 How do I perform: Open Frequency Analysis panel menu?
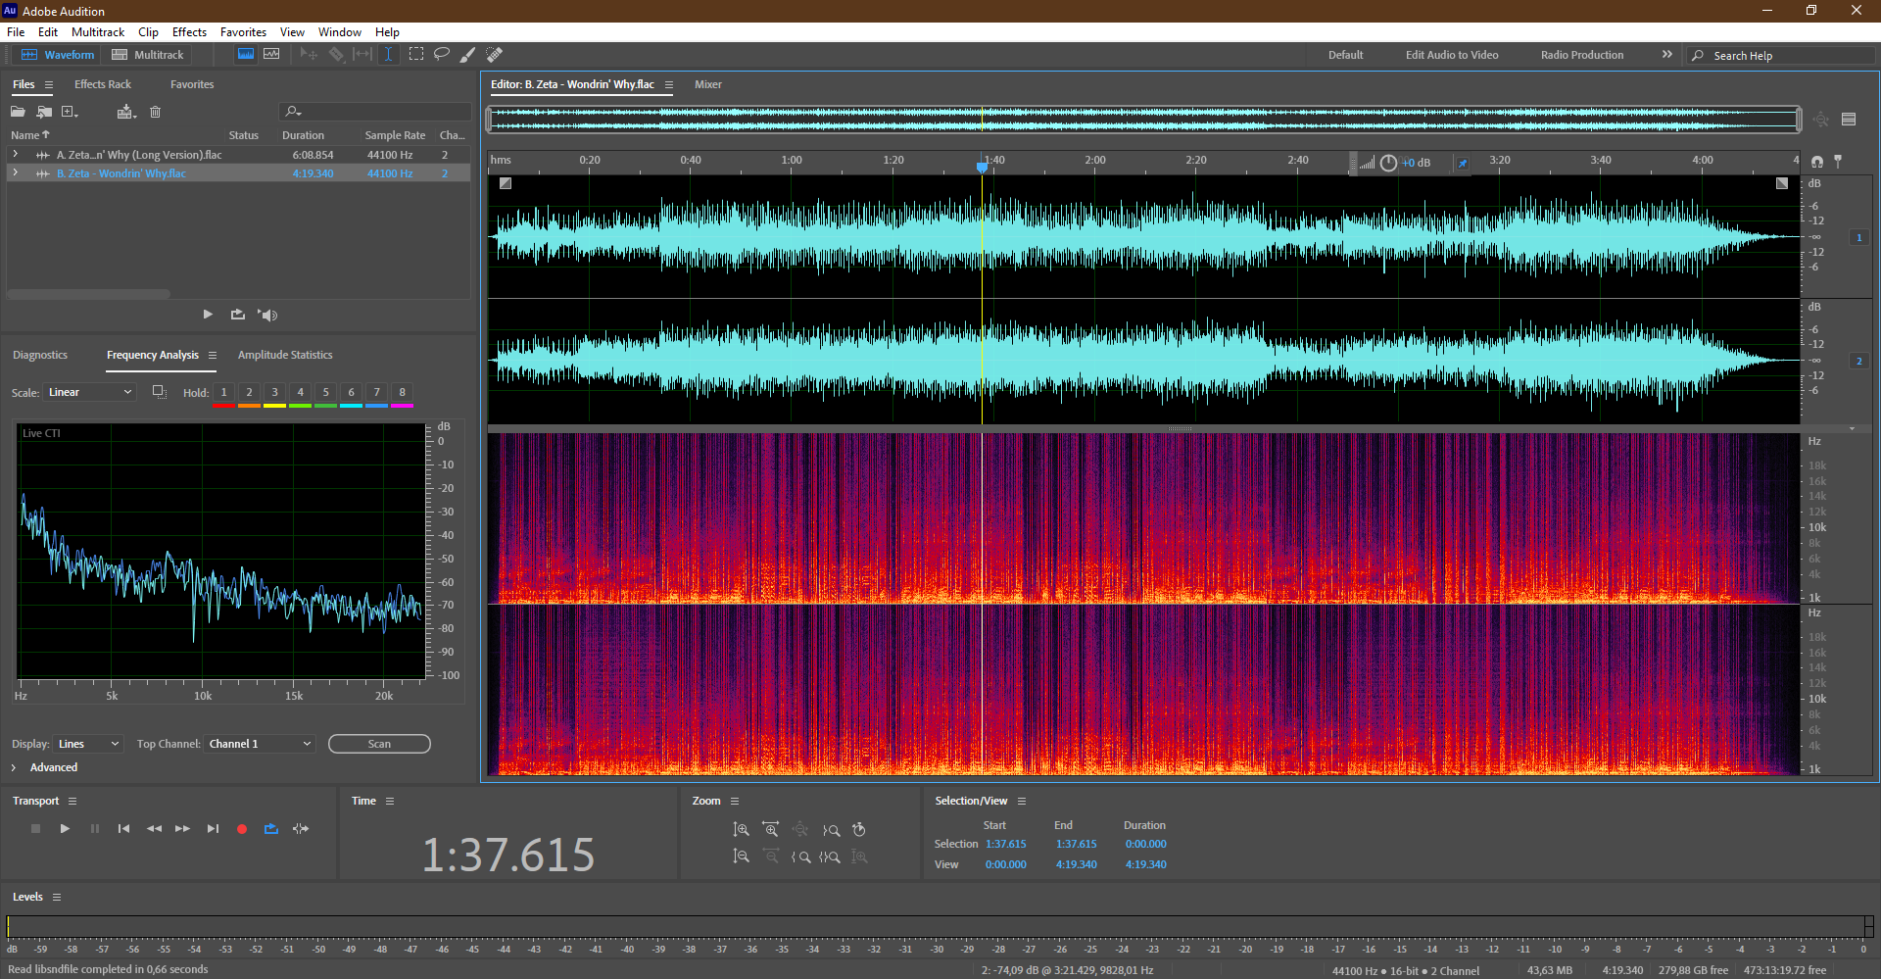pyautogui.click(x=212, y=355)
